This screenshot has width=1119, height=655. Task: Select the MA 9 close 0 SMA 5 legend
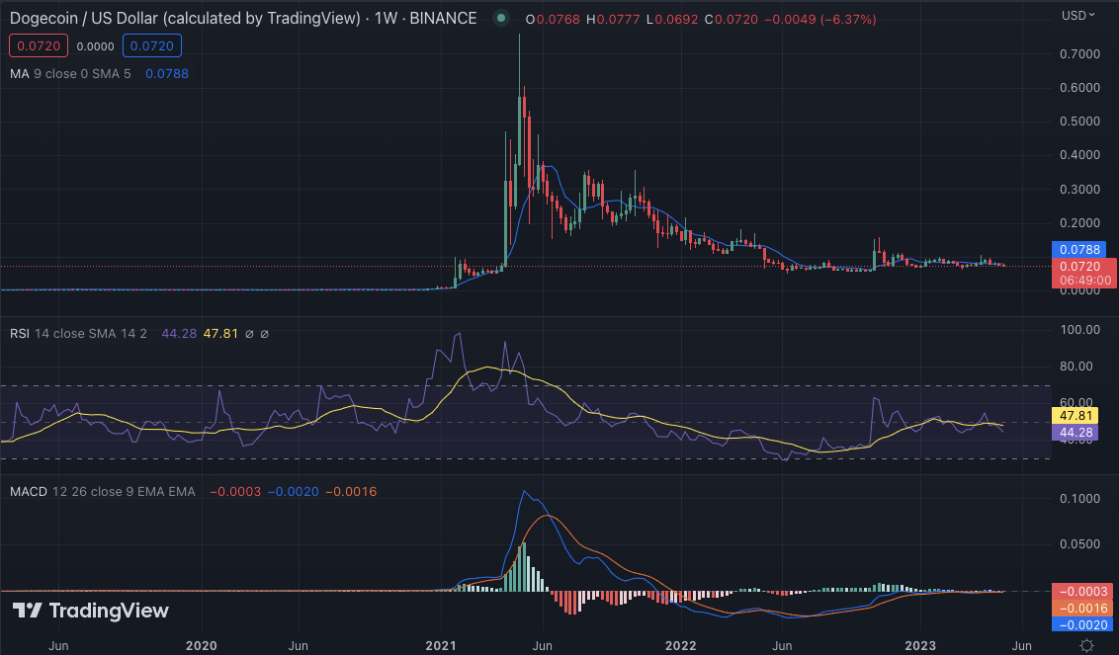(x=70, y=73)
